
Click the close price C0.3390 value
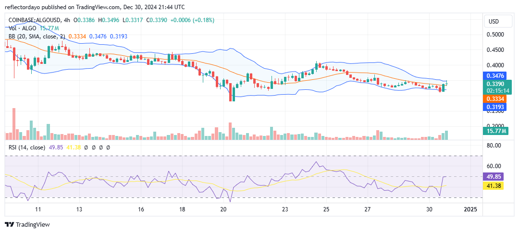[156, 20]
